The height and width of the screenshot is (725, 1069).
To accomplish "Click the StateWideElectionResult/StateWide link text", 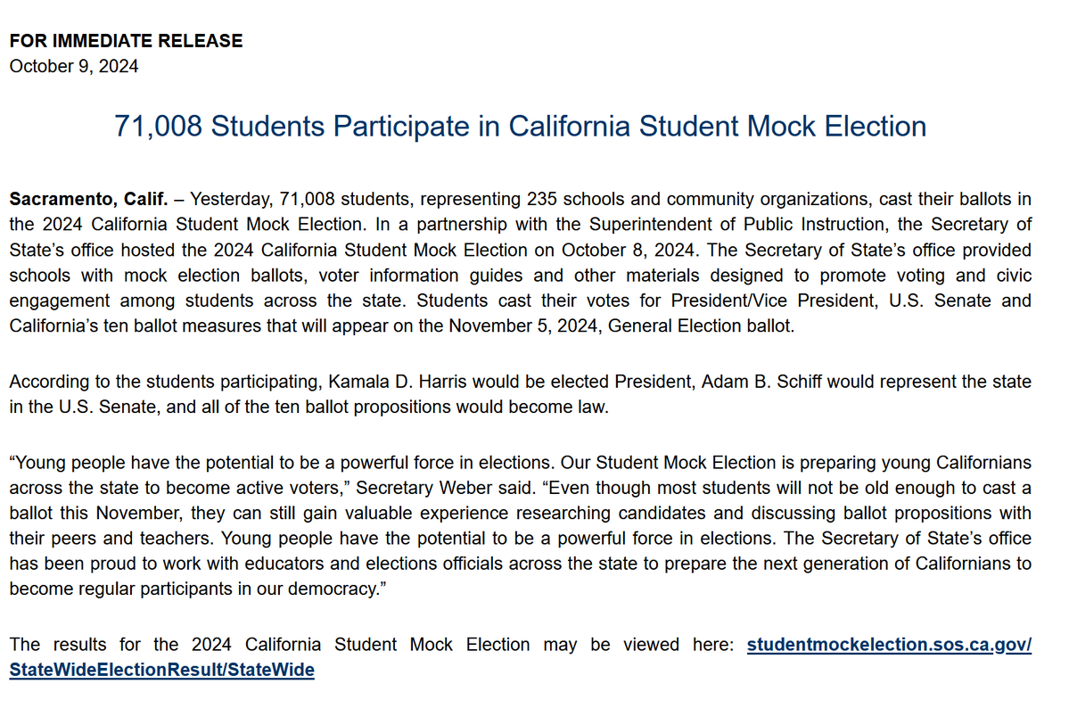I will (161, 670).
